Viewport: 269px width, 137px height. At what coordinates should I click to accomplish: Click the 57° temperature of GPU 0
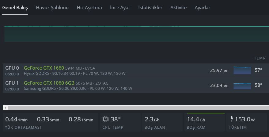pyautogui.click(x=258, y=70)
